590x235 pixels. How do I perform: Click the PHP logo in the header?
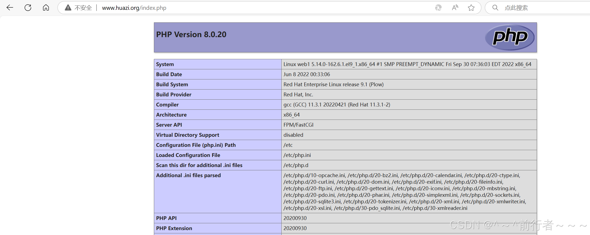tap(510, 37)
